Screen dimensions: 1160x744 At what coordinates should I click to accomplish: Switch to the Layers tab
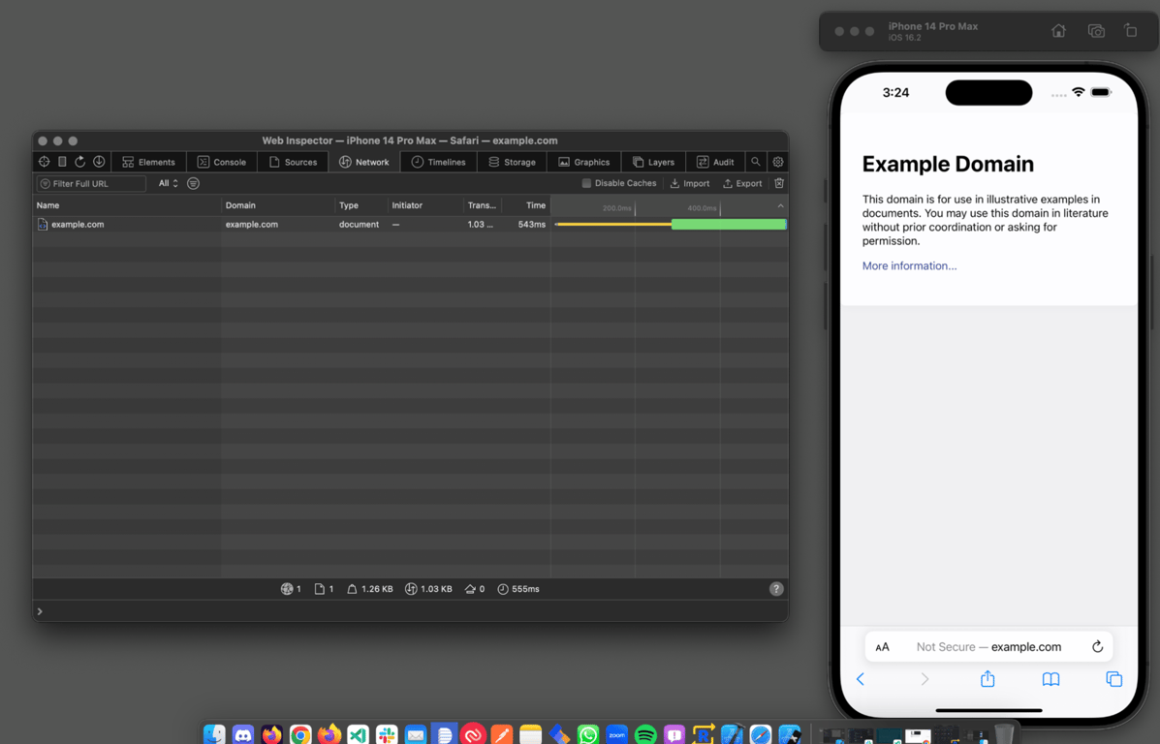pos(653,162)
